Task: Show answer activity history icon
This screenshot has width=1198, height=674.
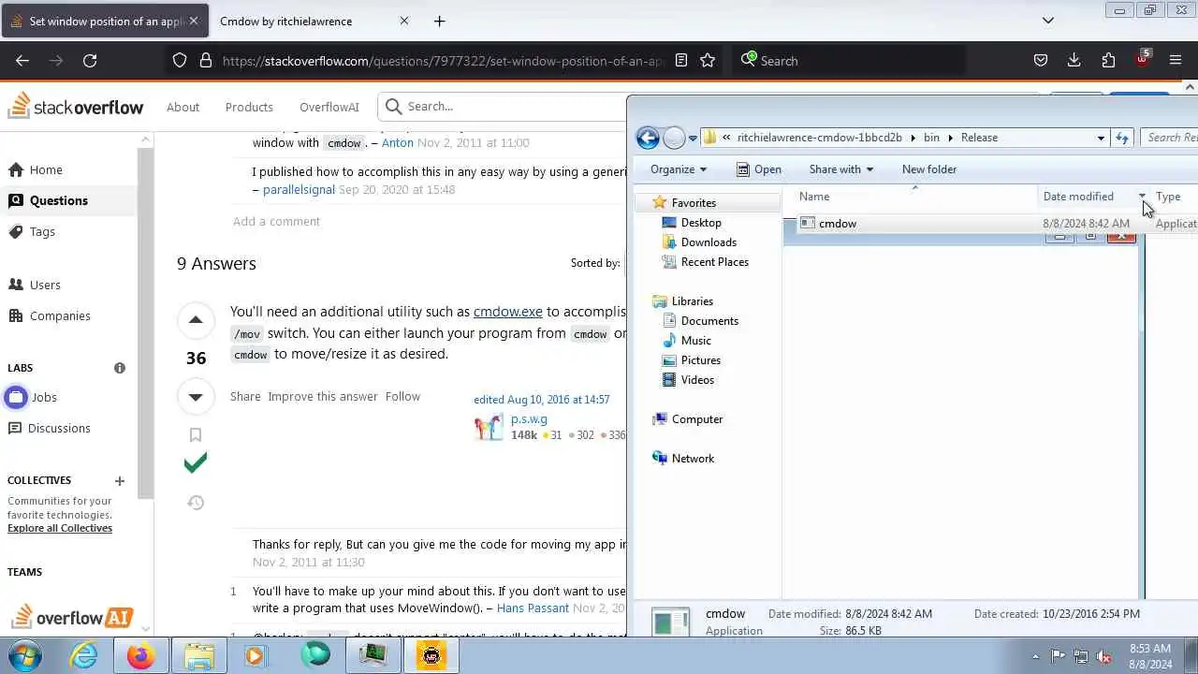Action: coord(196,503)
